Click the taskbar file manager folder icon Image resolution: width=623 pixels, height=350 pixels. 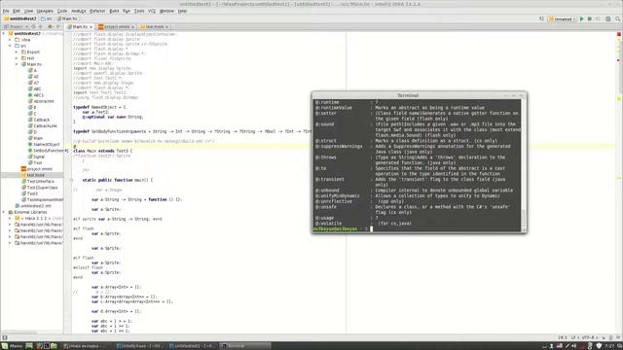[54, 346]
